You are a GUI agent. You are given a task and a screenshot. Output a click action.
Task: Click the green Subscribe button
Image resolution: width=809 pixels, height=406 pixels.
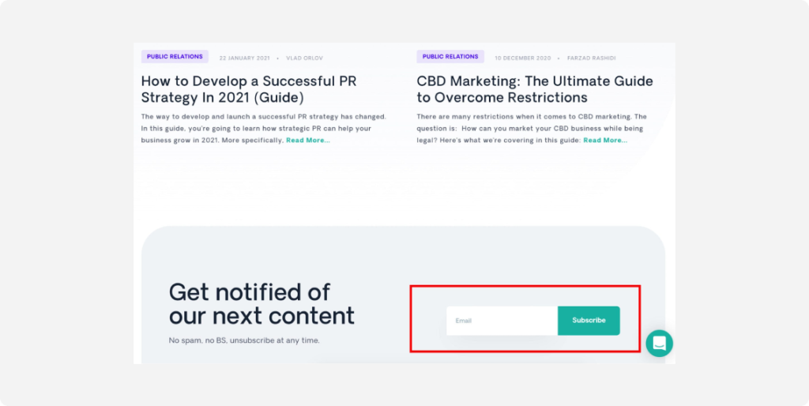pyautogui.click(x=589, y=321)
